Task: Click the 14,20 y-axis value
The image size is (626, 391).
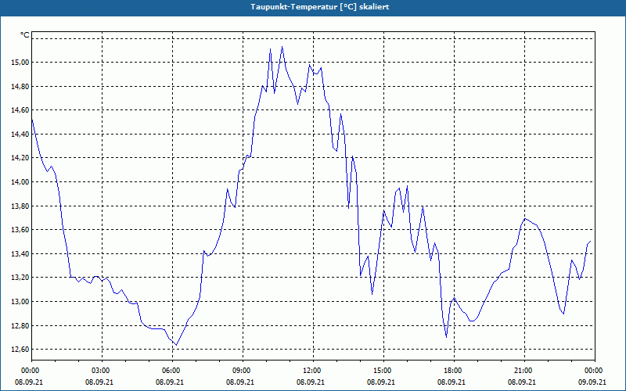Action: click(20, 158)
